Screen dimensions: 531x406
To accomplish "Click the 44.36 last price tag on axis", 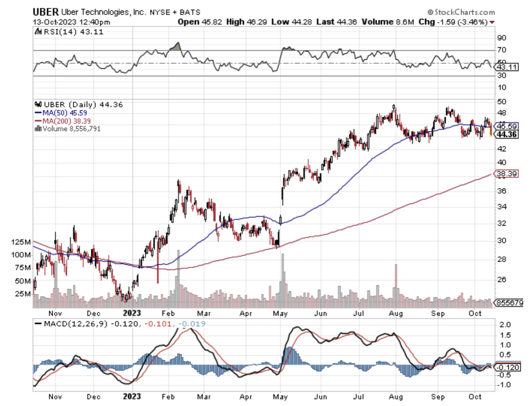I will pyautogui.click(x=506, y=134).
